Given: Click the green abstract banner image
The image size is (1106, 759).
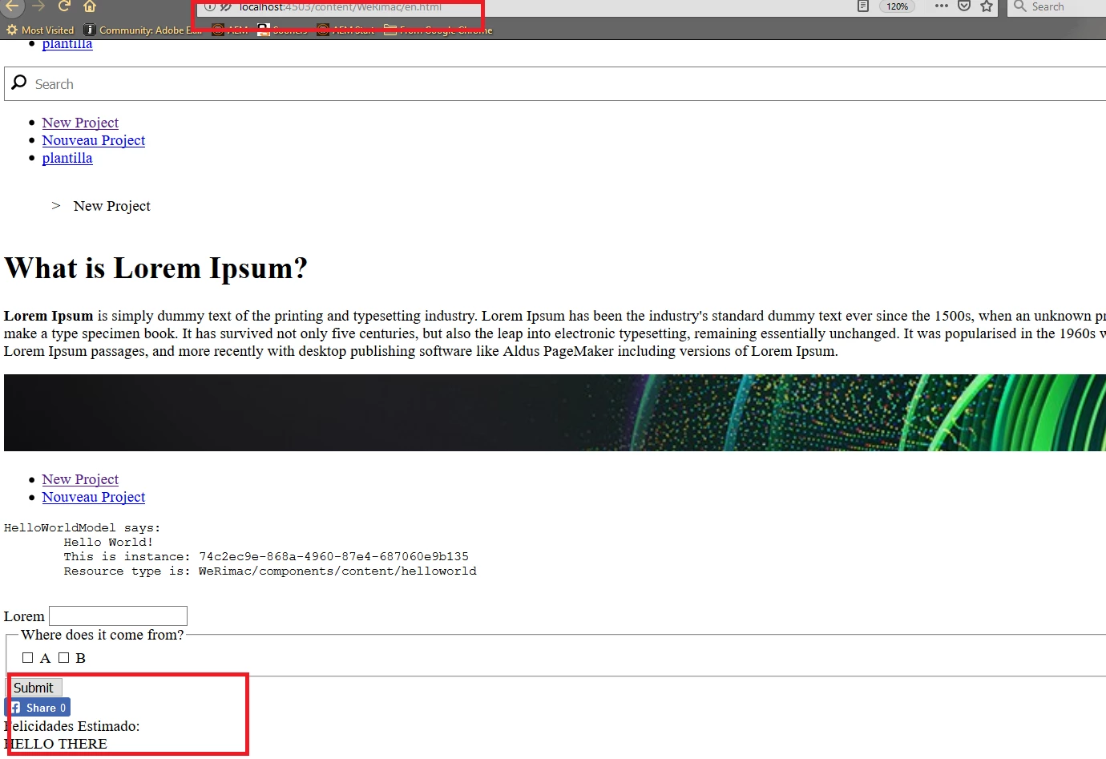Looking at the screenshot, I should click(555, 413).
